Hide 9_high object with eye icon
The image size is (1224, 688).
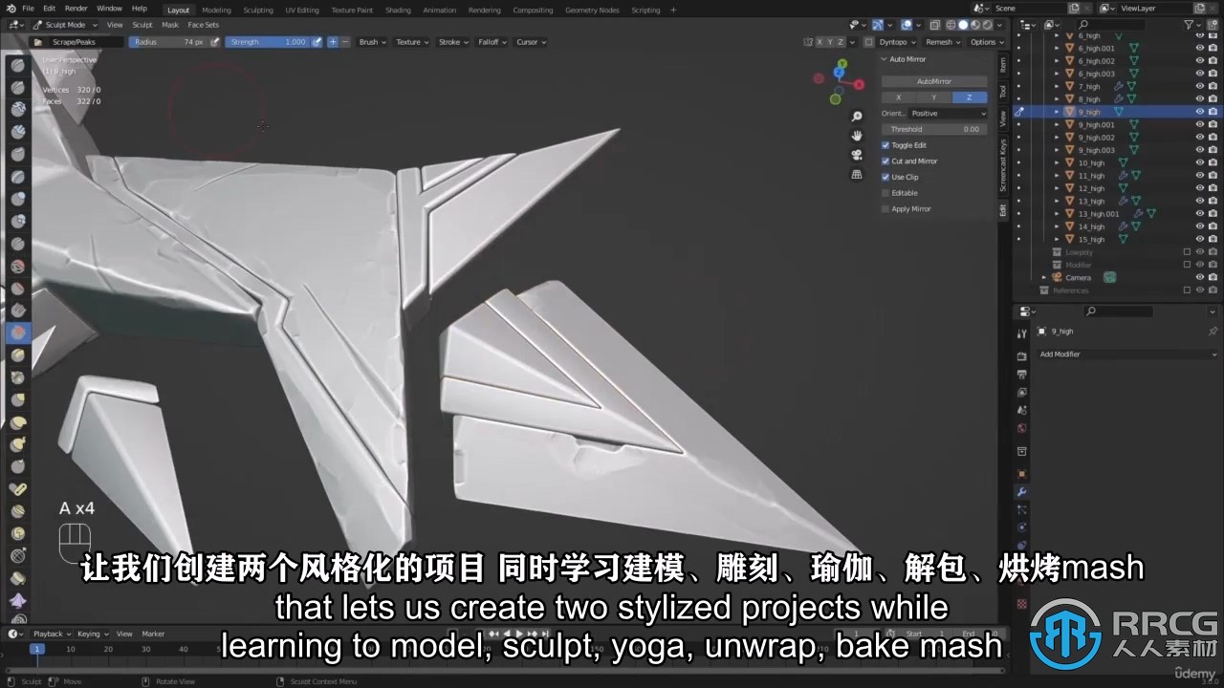[x=1200, y=112]
